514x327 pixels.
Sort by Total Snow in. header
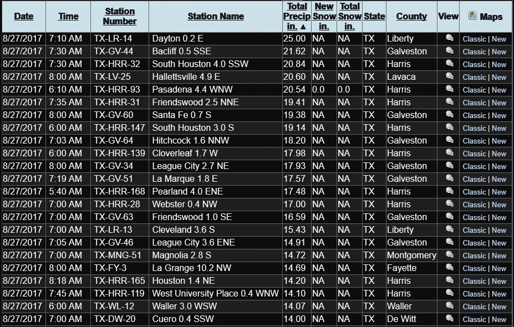coord(349,17)
